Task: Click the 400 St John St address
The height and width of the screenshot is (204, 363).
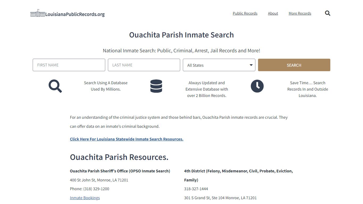Action: [99, 180]
